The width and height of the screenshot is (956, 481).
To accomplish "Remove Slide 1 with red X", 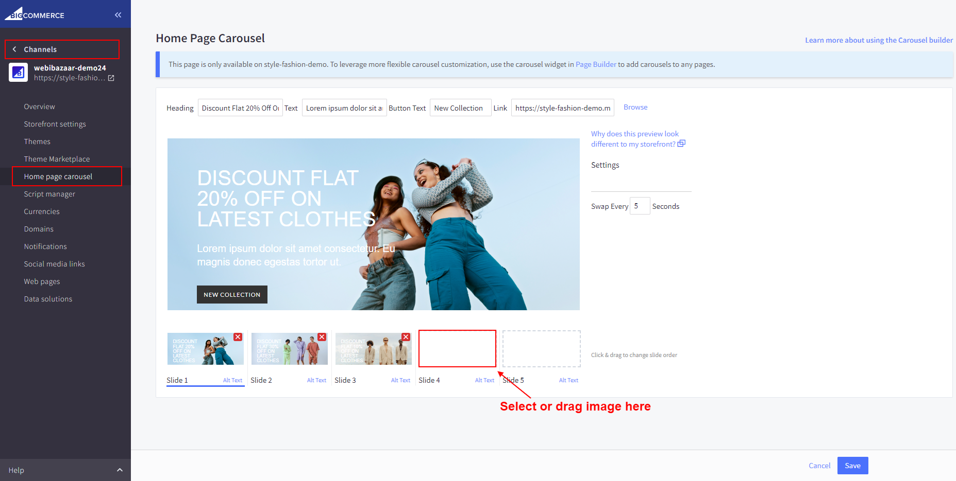I will (238, 337).
